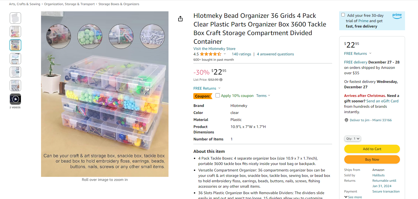The image size is (418, 199).
Task: Play the product video thumbnail
Action: [15, 99]
